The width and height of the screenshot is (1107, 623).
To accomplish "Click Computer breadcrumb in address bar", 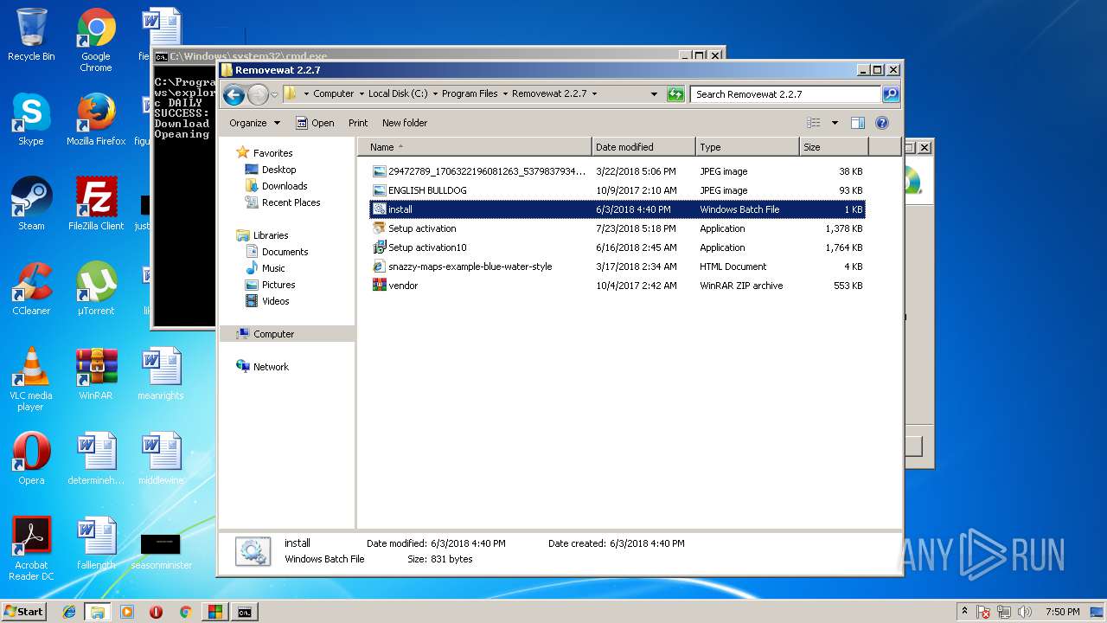I will pyautogui.click(x=333, y=93).
